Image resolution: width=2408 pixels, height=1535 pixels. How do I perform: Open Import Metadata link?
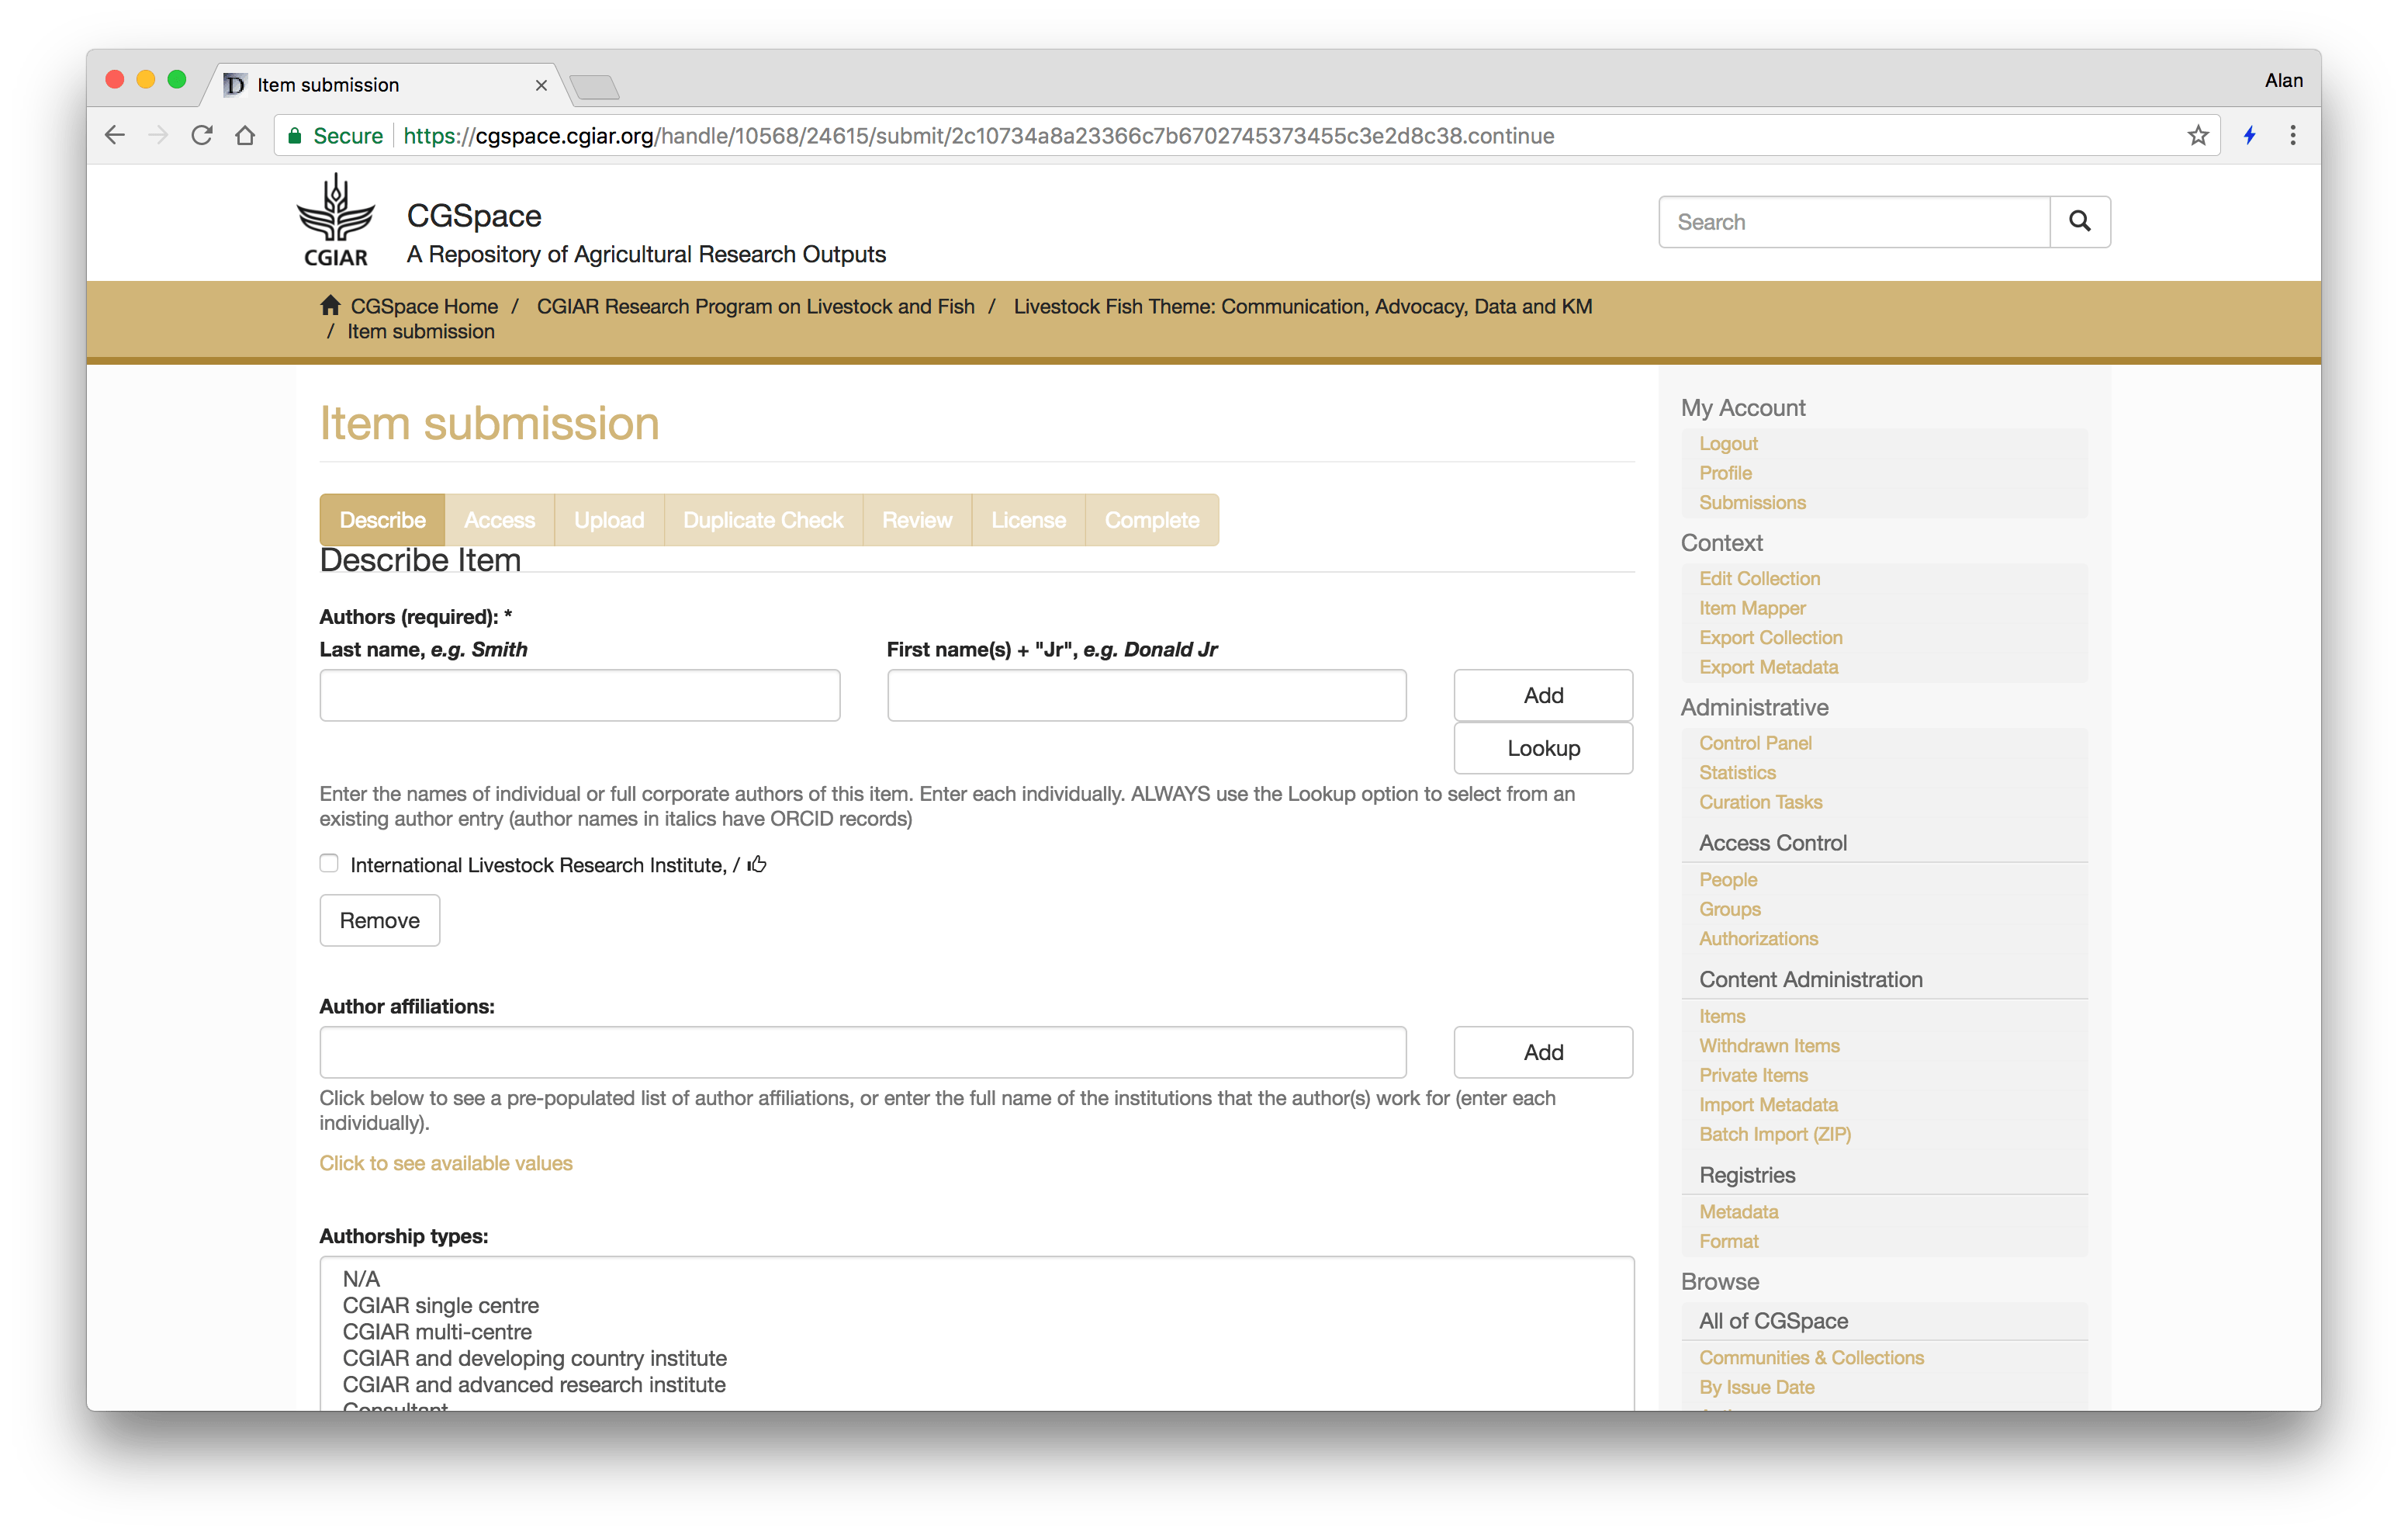(1768, 1105)
